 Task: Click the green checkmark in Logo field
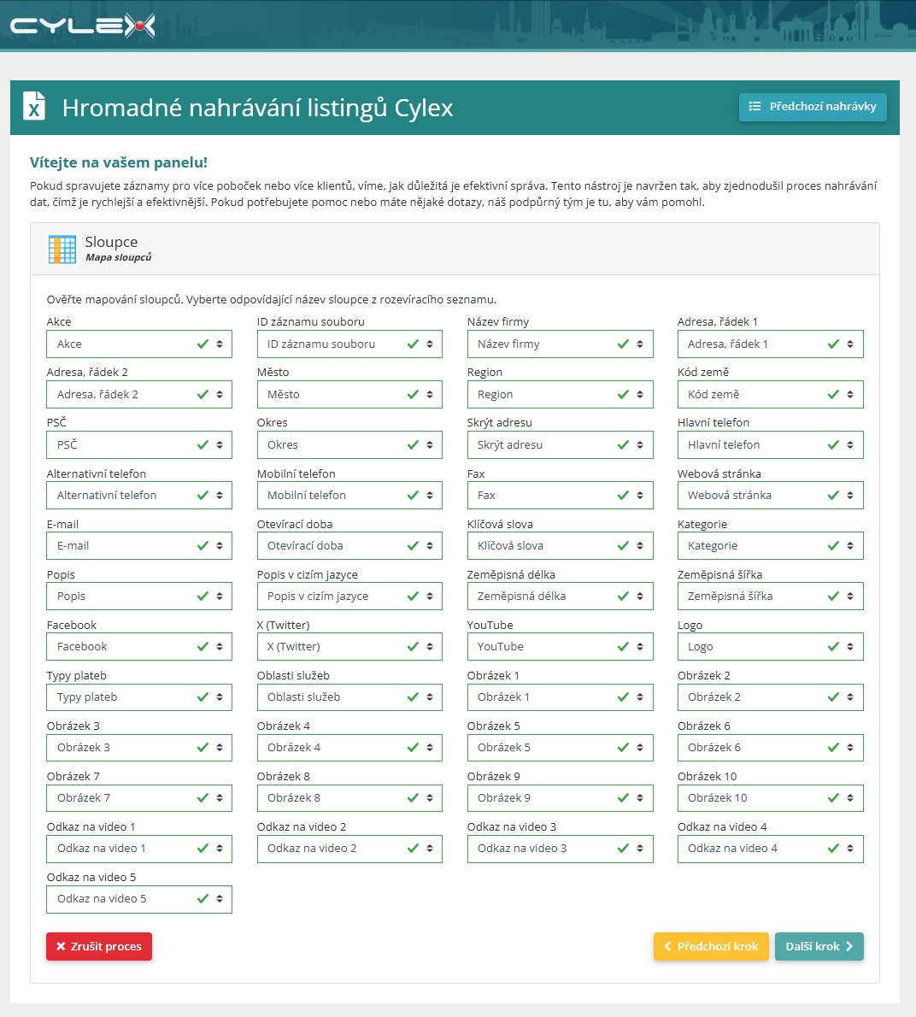(834, 647)
